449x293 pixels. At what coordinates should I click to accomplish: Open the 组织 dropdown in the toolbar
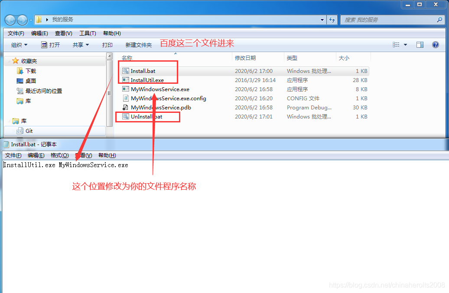(x=19, y=45)
